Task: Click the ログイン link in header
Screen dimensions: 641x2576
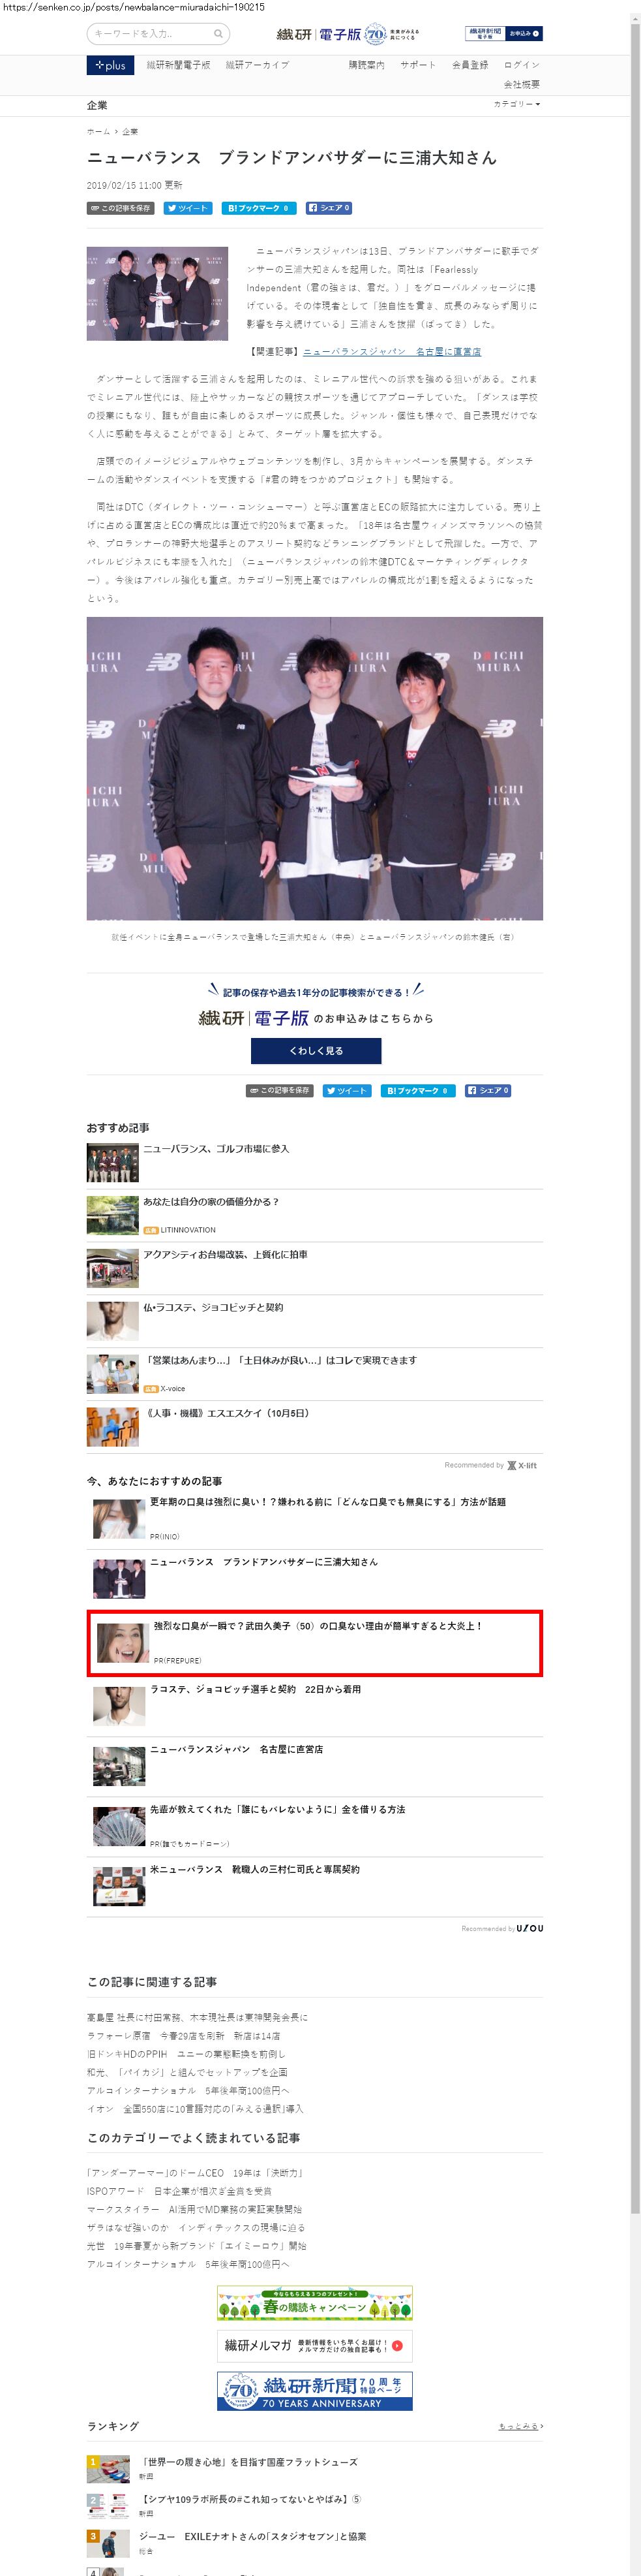Action: coord(521,65)
